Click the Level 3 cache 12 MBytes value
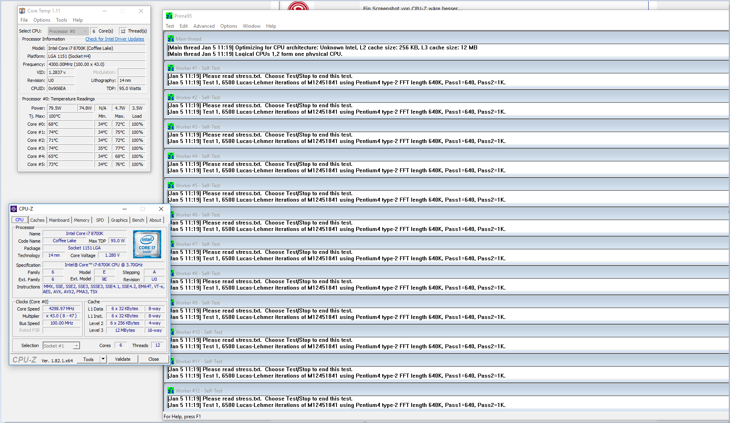 click(125, 330)
